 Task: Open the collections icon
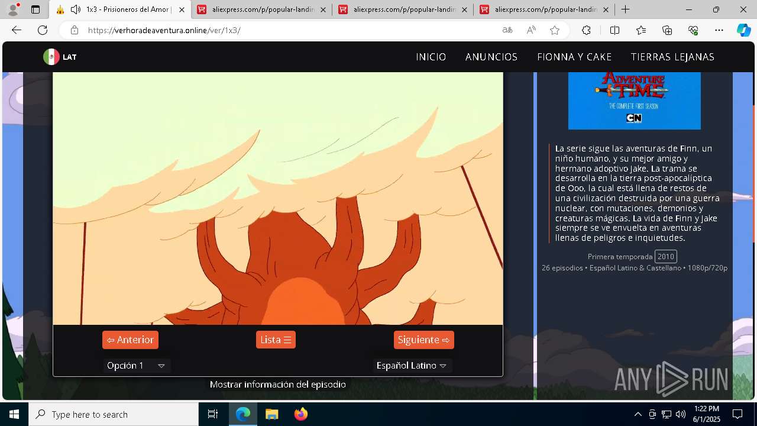pyautogui.click(x=667, y=30)
